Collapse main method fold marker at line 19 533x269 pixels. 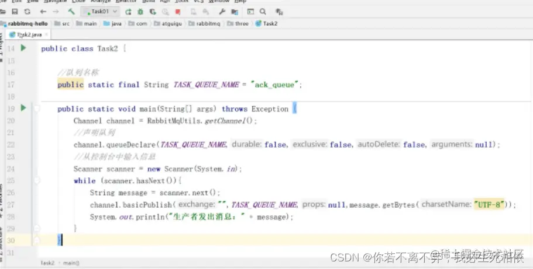tap(36, 109)
